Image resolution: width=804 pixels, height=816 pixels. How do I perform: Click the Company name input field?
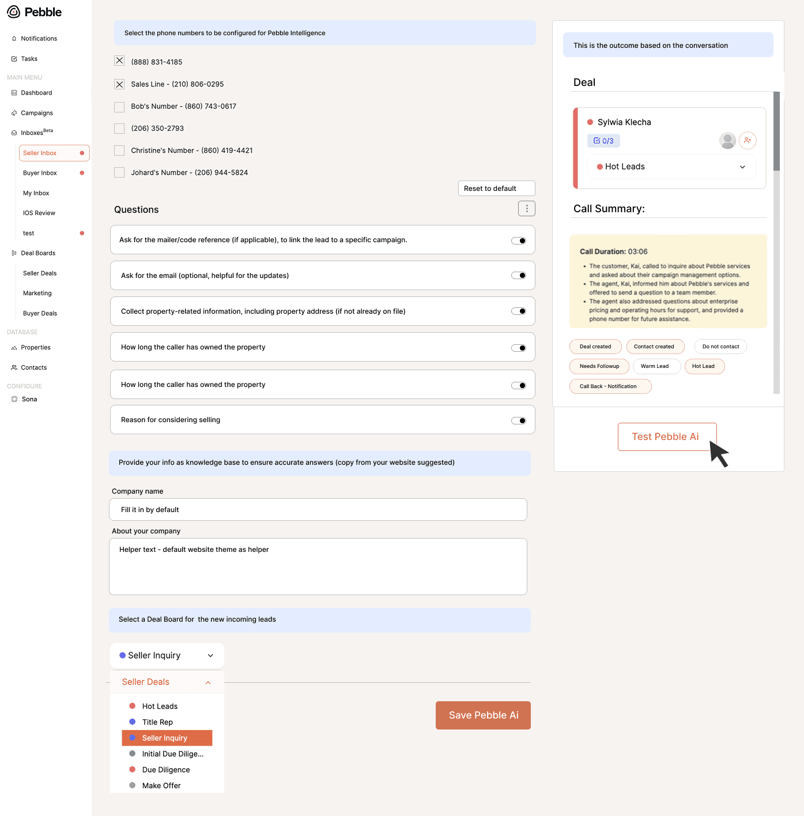tap(318, 510)
